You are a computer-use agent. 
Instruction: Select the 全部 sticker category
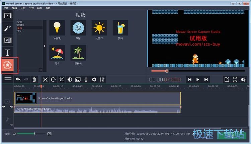click(x=20, y=22)
